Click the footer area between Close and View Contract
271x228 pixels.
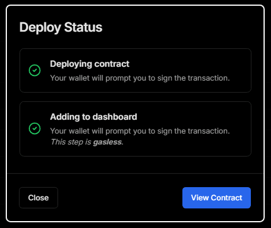pos(120,197)
